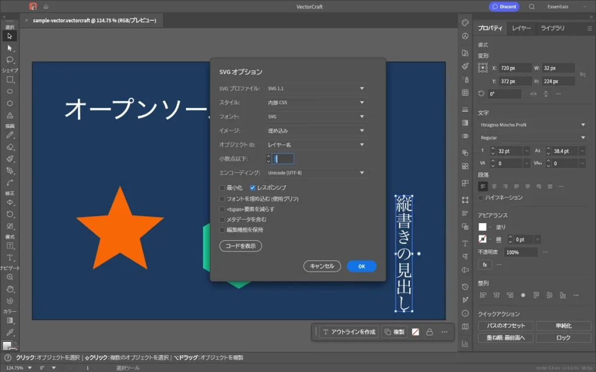This screenshot has height=372, width=596.
Task: Click the アウトラインを作成 button
Action: (349, 332)
